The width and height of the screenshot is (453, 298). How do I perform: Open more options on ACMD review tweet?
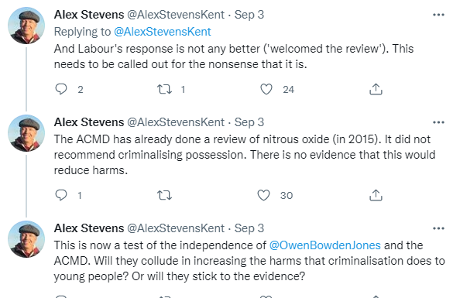tap(438, 122)
